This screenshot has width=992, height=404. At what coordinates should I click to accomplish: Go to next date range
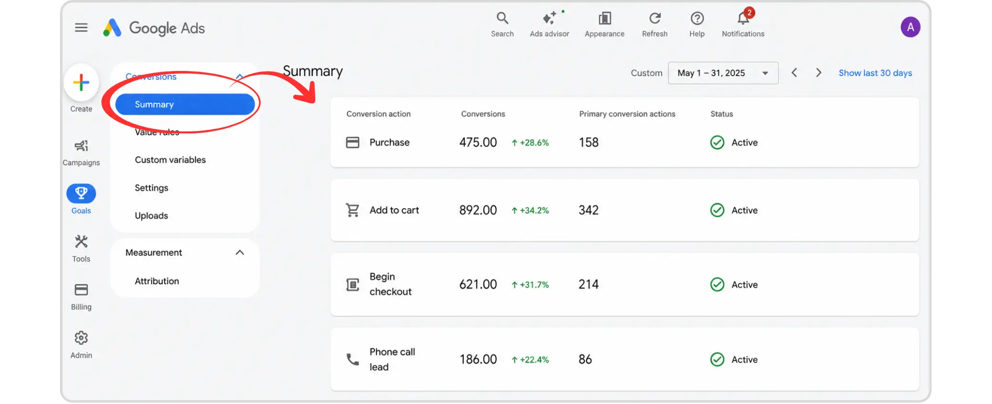[819, 73]
